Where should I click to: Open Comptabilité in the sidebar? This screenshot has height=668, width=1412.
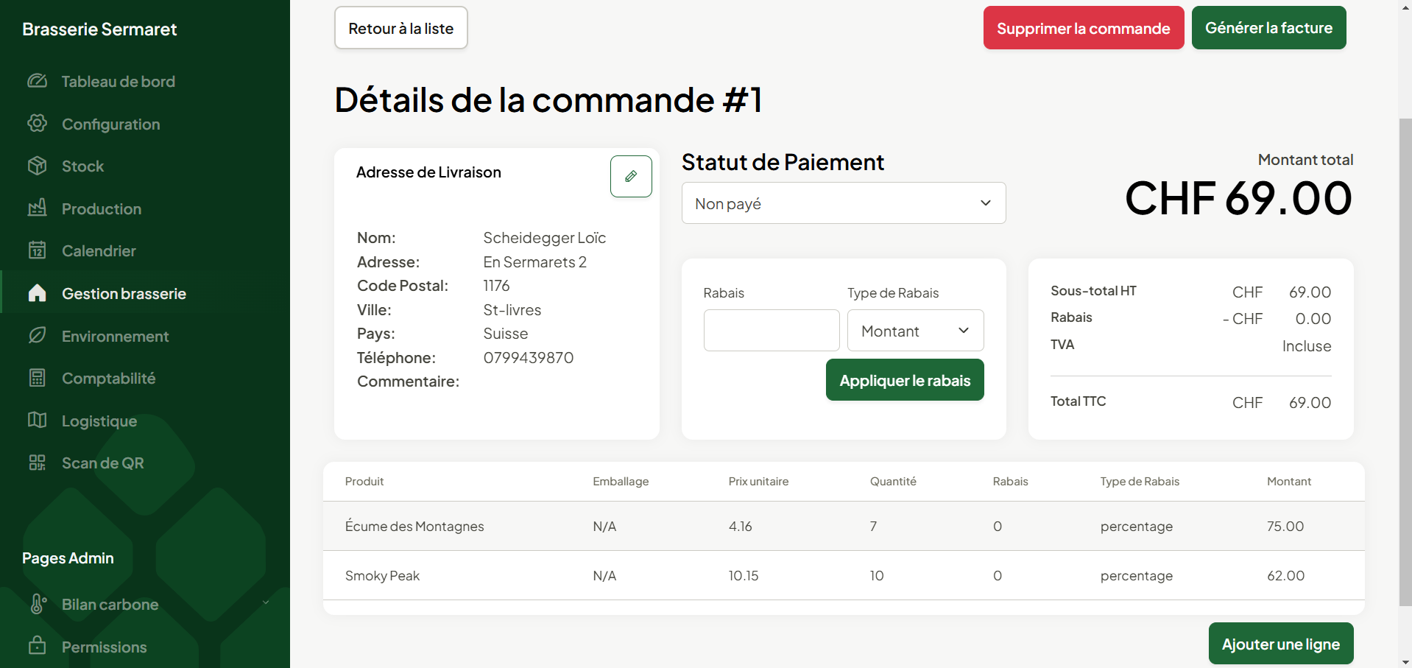(x=108, y=379)
